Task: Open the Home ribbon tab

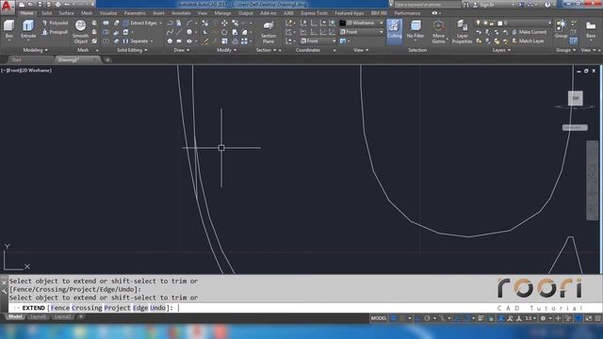Action: click(26, 13)
